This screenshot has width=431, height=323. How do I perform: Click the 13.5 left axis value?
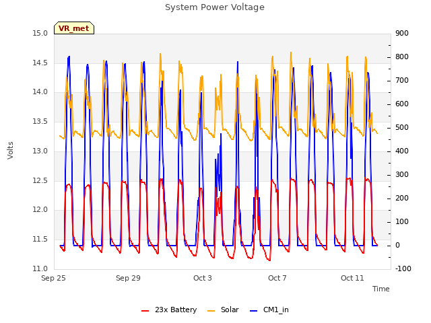pos(40,121)
